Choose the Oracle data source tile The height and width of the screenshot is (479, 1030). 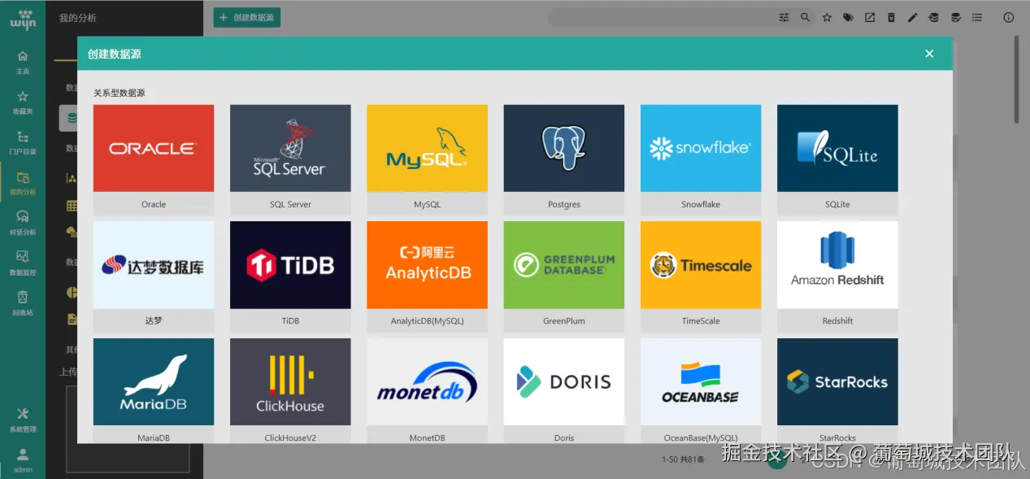tap(154, 159)
